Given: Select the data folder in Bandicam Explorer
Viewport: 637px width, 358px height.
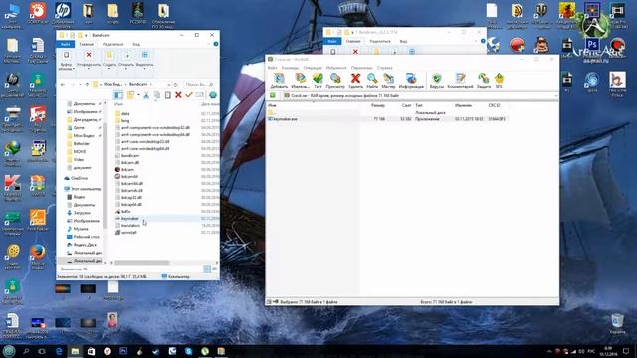Looking at the screenshot, I should point(125,114).
